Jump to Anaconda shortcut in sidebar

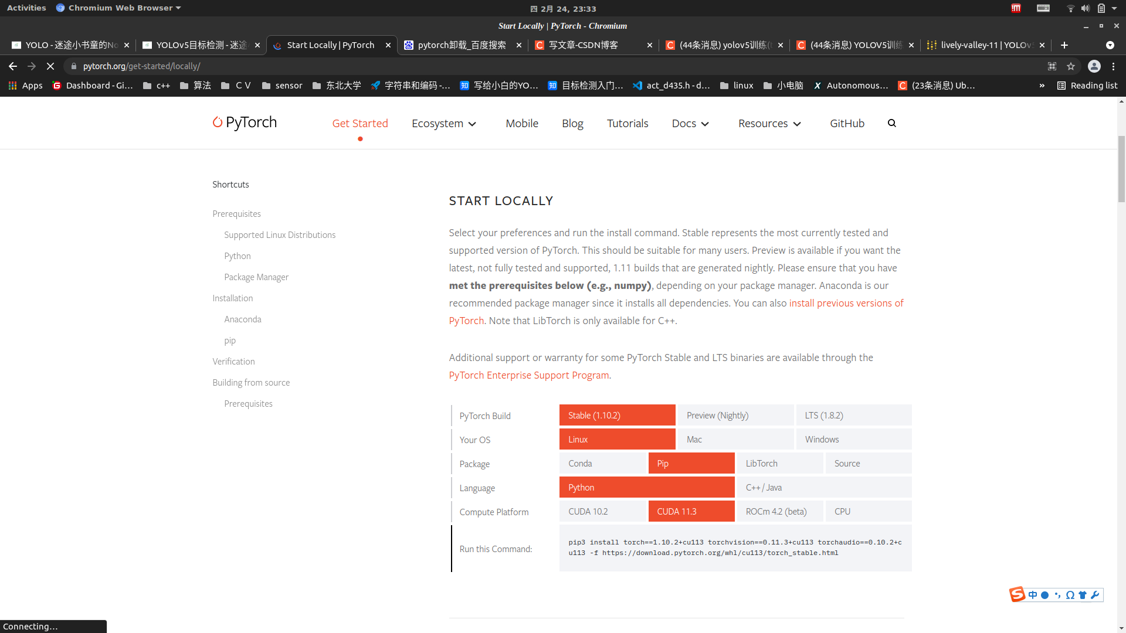pyautogui.click(x=242, y=319)
